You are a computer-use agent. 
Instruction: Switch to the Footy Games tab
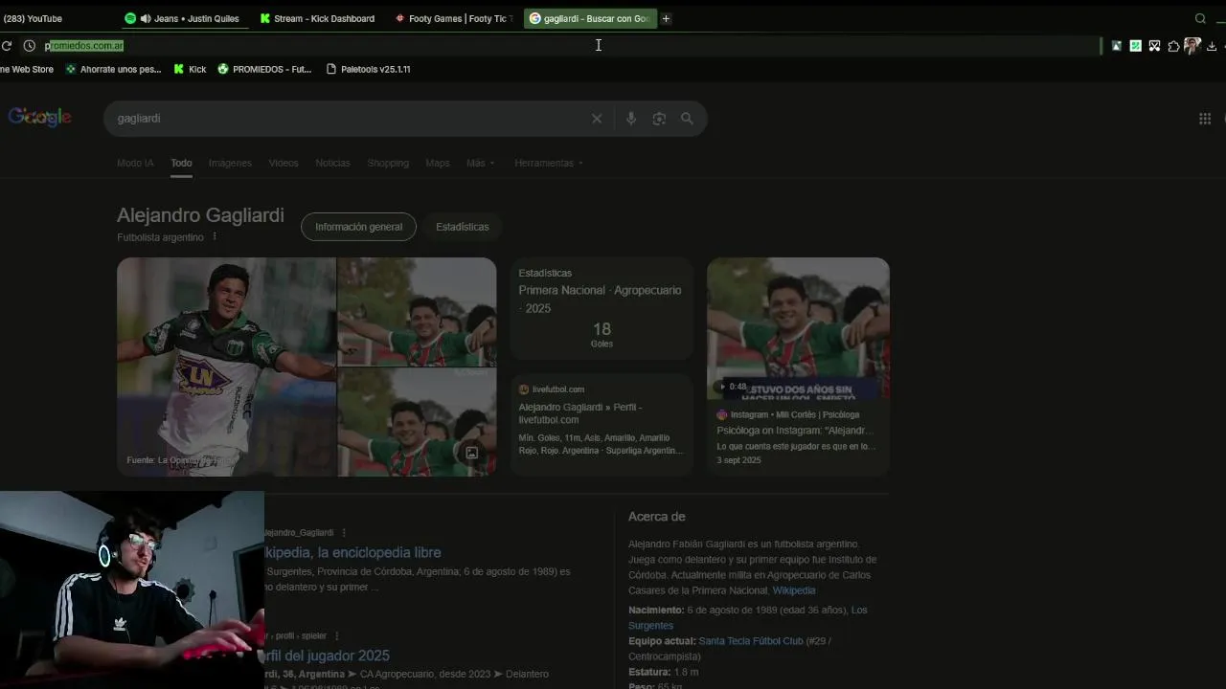tap(454, 18)
